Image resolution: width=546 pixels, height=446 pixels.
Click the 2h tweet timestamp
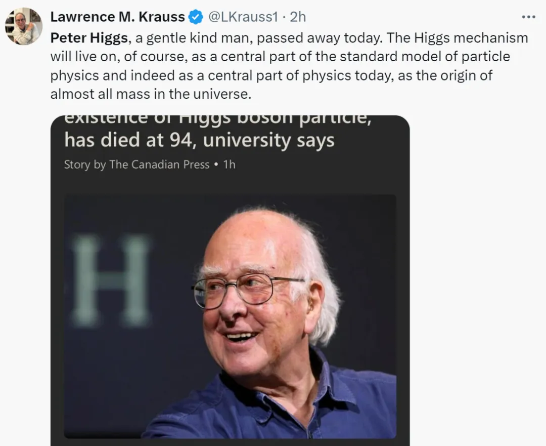[298, 17]
